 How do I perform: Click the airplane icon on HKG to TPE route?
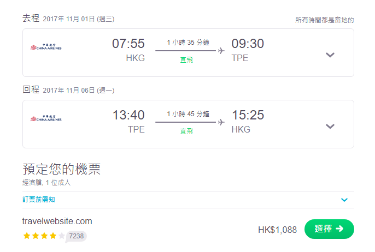coord(221,51)
